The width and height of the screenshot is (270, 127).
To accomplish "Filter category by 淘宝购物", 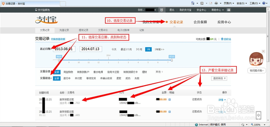I will coord(68,72).
